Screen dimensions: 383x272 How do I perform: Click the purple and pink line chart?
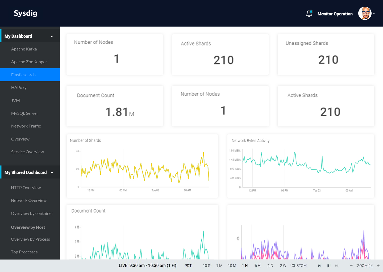pos(301,232)
